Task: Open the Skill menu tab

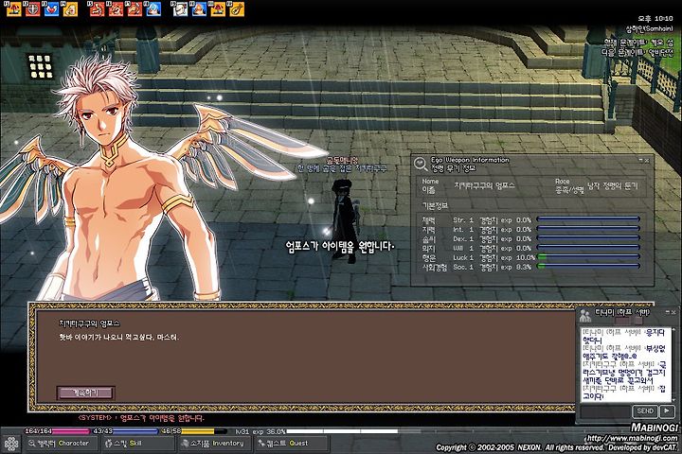Action: (137, 444)
